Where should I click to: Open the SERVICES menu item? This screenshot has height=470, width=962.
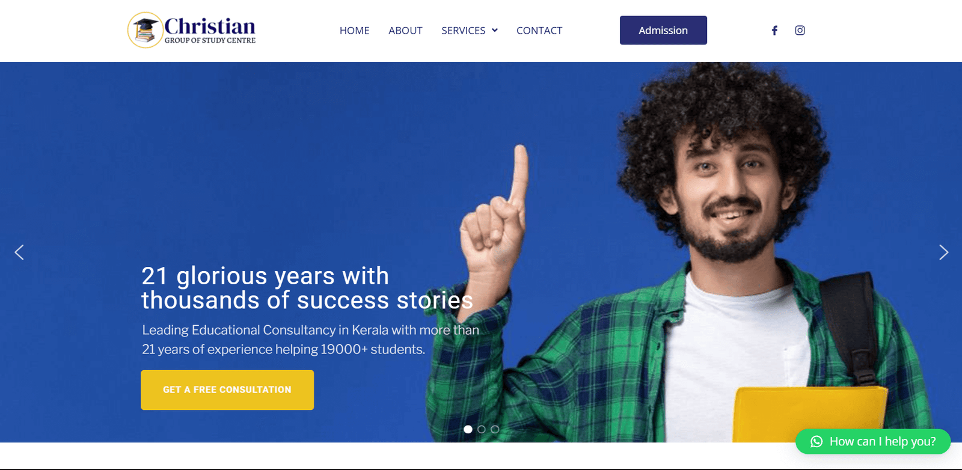pos(463,31)
